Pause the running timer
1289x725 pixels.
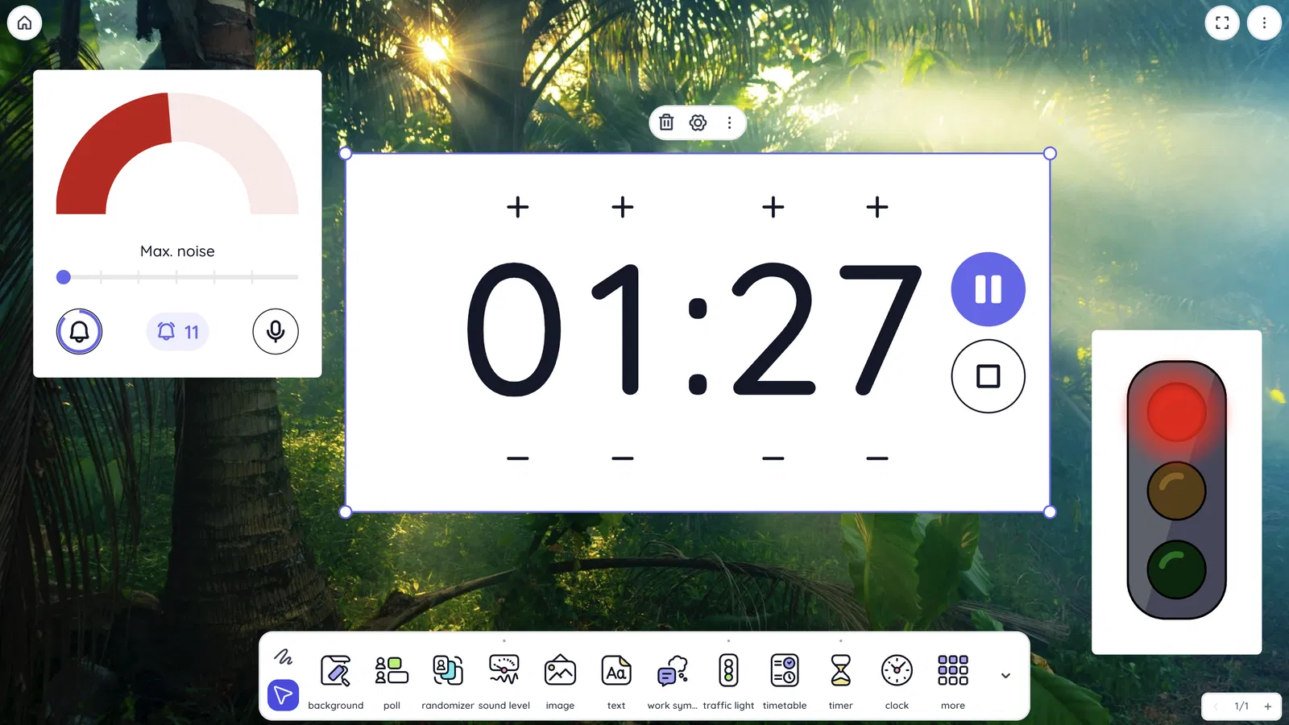coord(988,290)
